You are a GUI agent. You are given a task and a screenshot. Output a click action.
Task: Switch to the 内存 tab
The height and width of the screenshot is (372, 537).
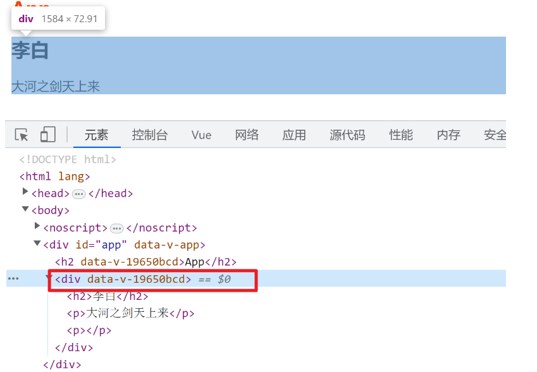(448, 135)
